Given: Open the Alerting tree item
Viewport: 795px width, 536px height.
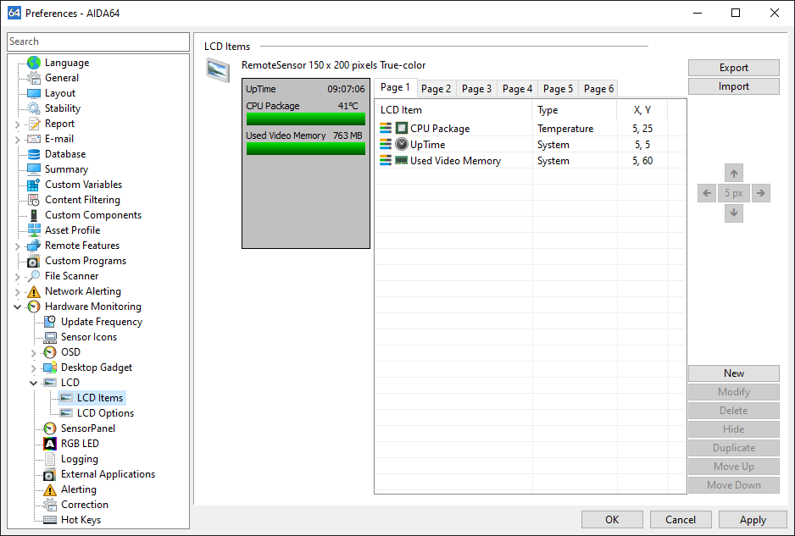Looking at the screenshot, I should 79,489.
